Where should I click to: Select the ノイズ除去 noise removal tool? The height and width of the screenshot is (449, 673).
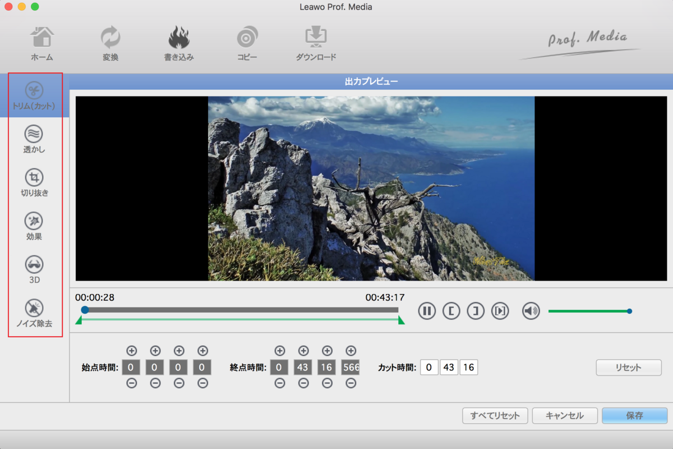pos(34,313)
